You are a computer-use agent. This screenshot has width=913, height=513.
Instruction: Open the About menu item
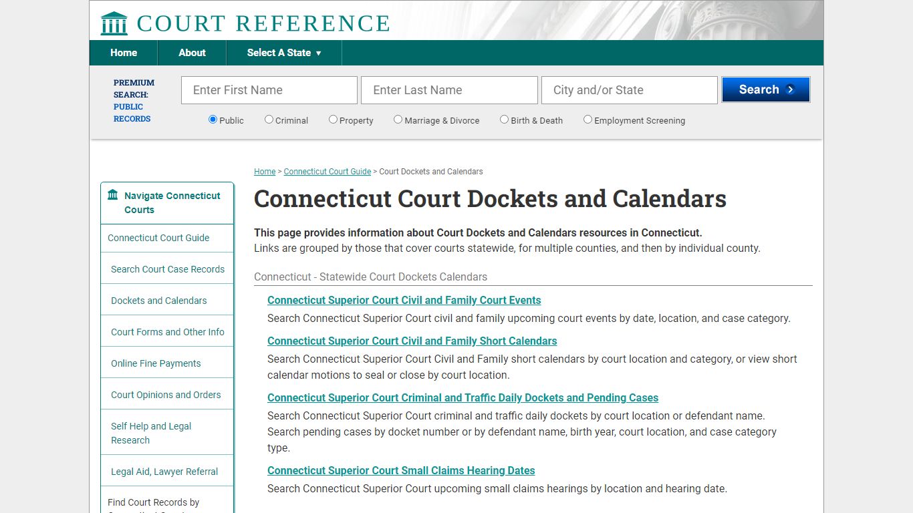pyautogui.click(x=192, y=53)
